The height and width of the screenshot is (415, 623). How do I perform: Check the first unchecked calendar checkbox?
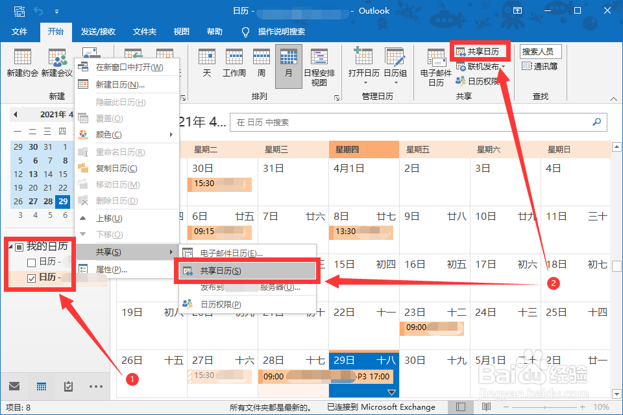click(x=31, y=263)
